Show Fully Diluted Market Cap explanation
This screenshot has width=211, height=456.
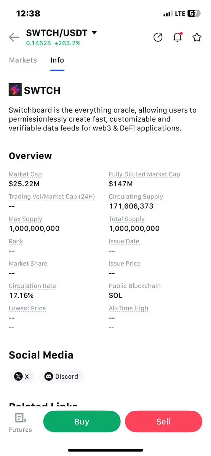pyautogui.click(x=145, y=175)
